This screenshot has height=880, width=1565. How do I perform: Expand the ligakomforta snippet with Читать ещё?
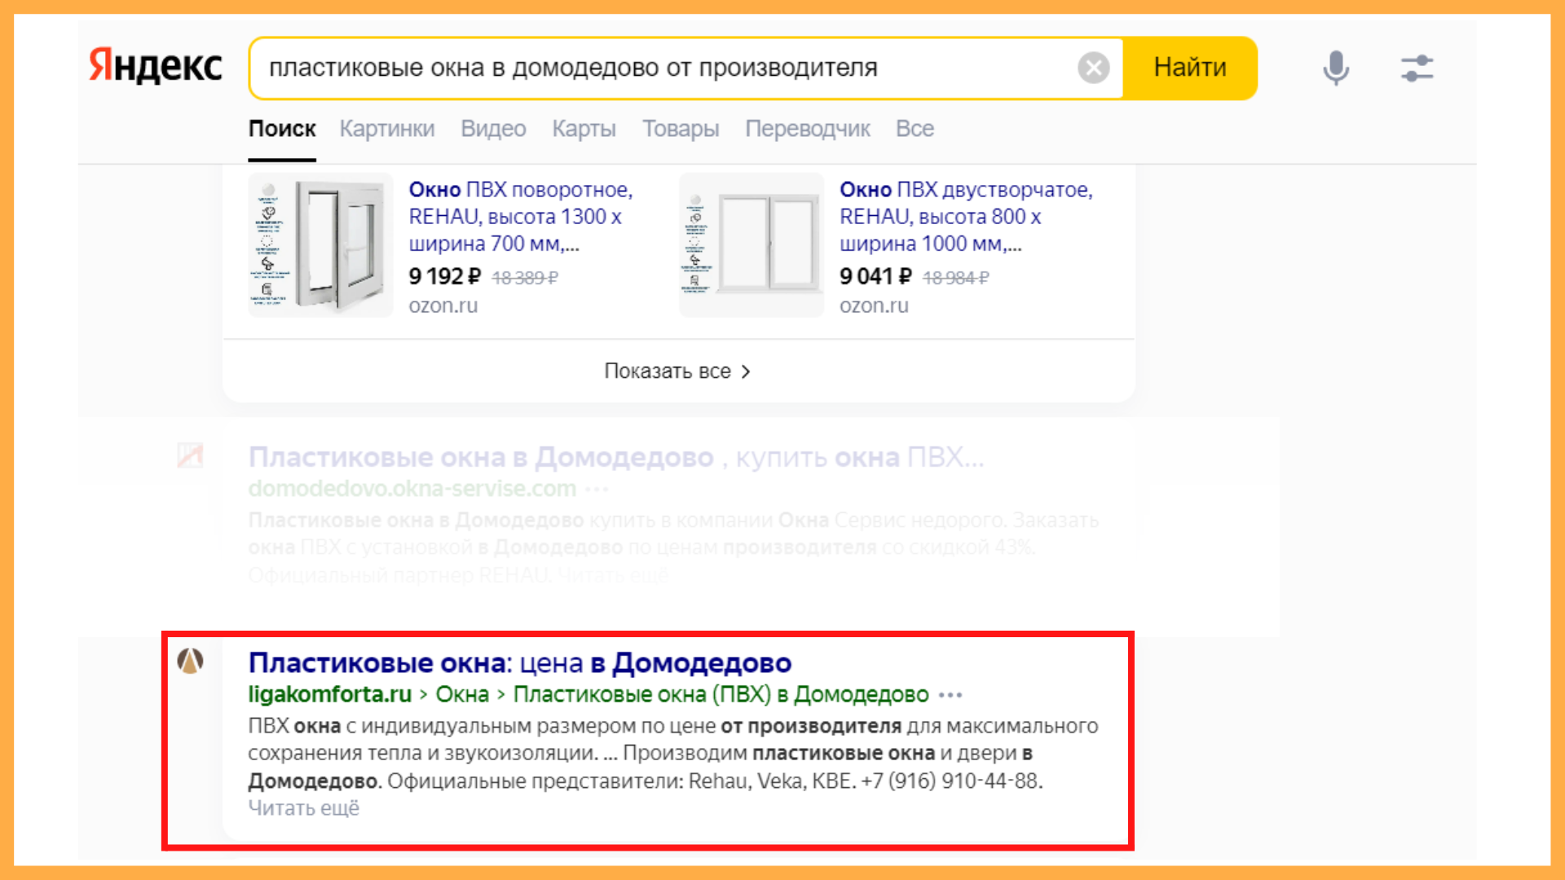304,808
